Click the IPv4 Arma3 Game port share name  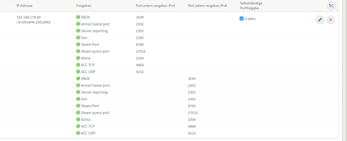tap(95, 24)
